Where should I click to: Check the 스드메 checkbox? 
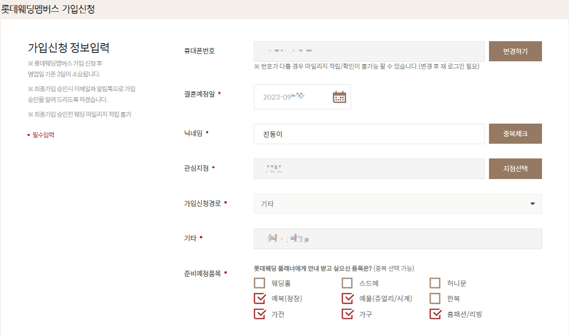[x=347, y=283]
